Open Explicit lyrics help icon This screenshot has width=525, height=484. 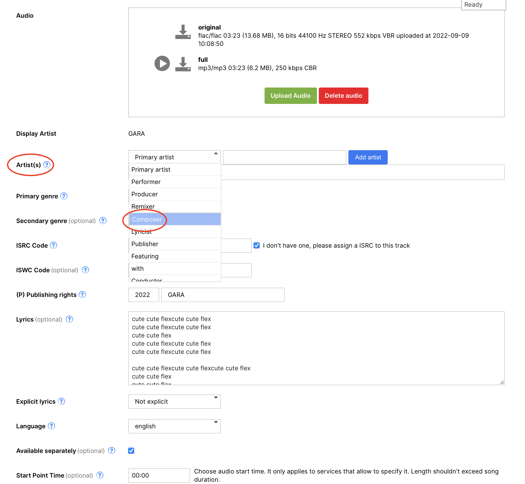coord(61,402)
